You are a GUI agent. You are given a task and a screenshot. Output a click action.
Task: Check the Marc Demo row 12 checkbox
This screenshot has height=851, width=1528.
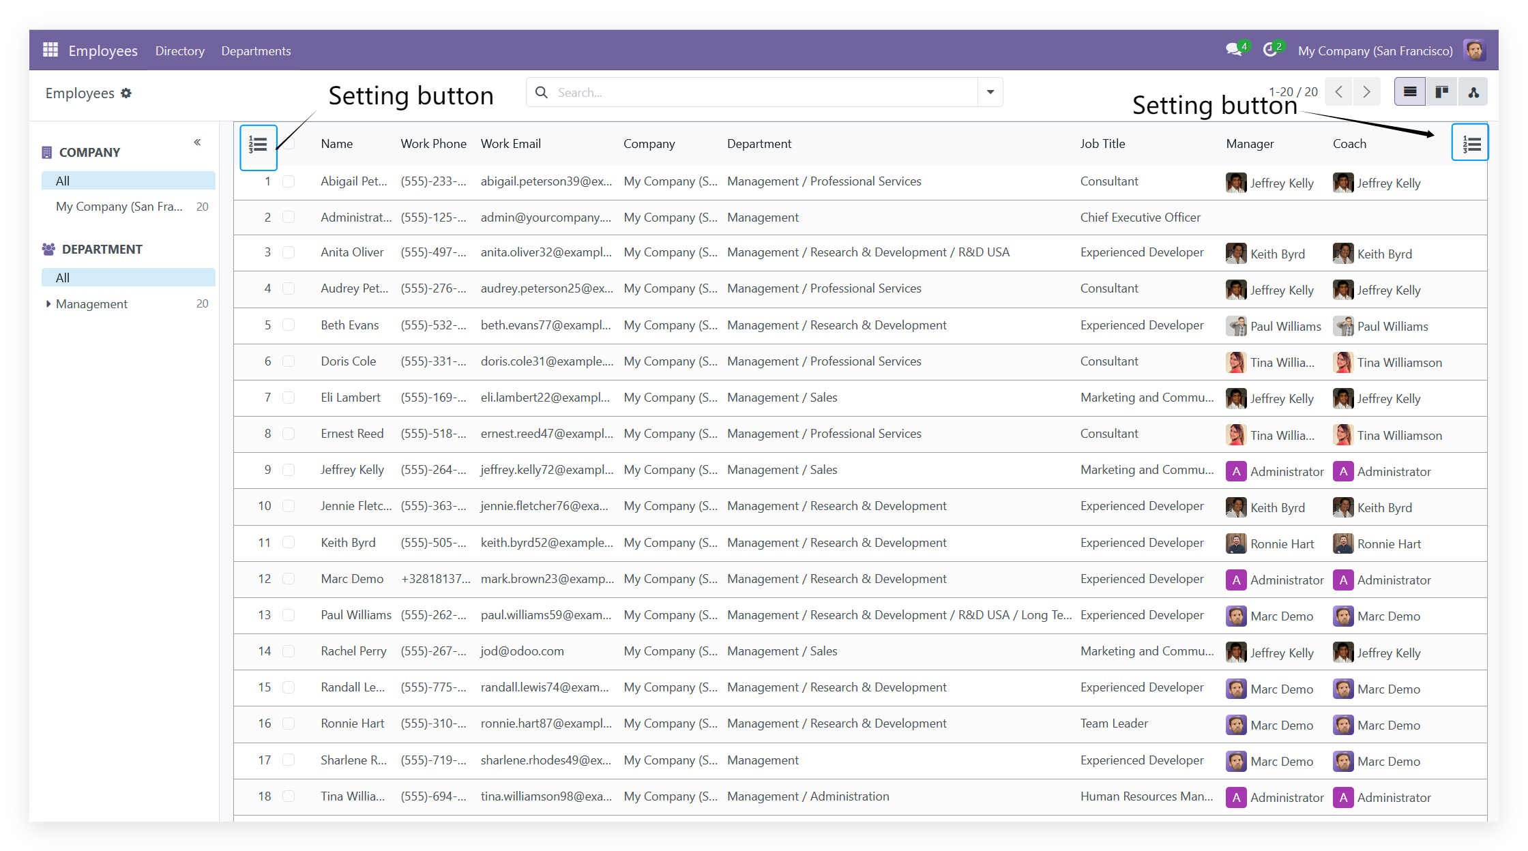click(289, 579)
